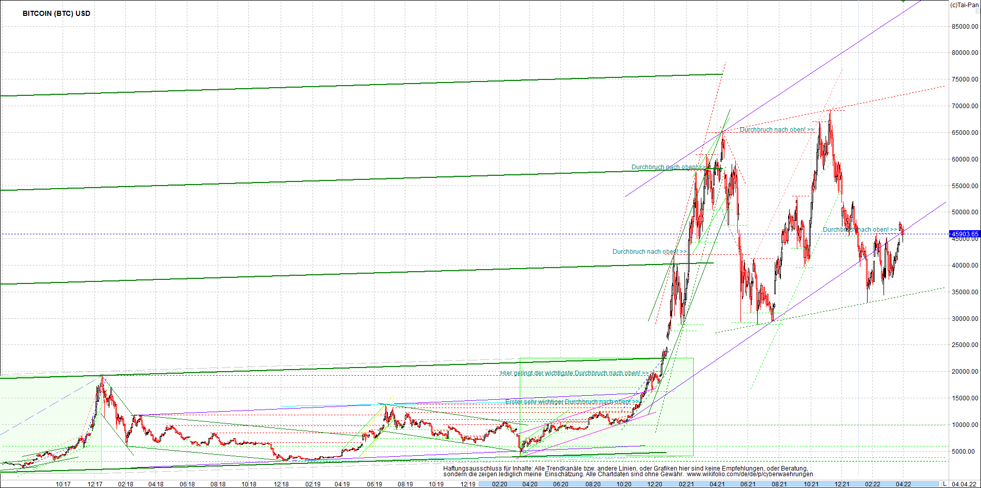Click the 80000.00 price axis label

pyautogui.click(x=965, y=53)
